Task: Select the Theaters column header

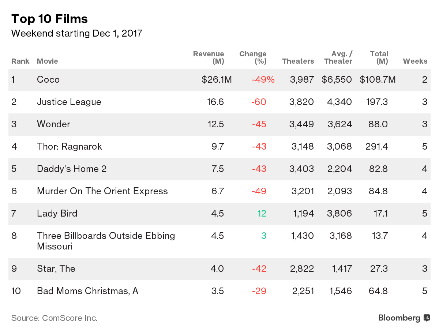Action: pos(298,61)
